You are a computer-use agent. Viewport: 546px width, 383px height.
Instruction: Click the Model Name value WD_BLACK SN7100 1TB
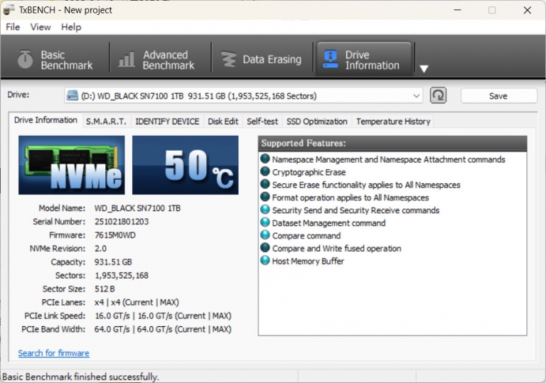tap(137, 208)
